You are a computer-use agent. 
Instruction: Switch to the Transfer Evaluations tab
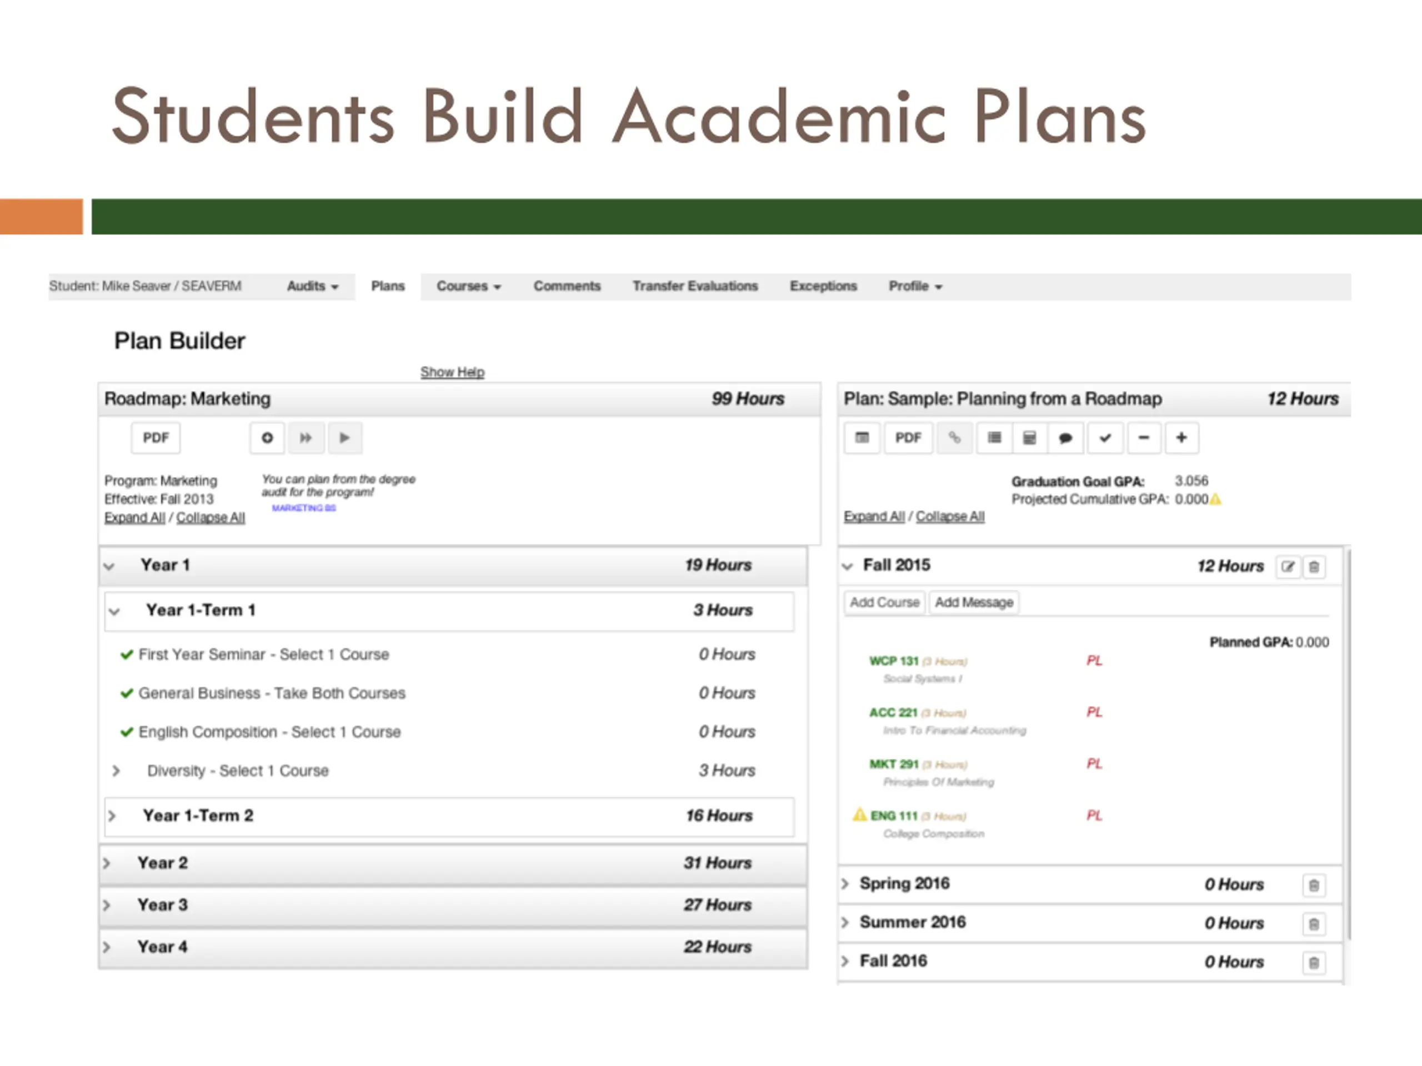click(x=695, y=286)
